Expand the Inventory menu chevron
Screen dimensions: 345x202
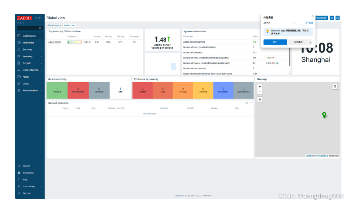[41, 57]
